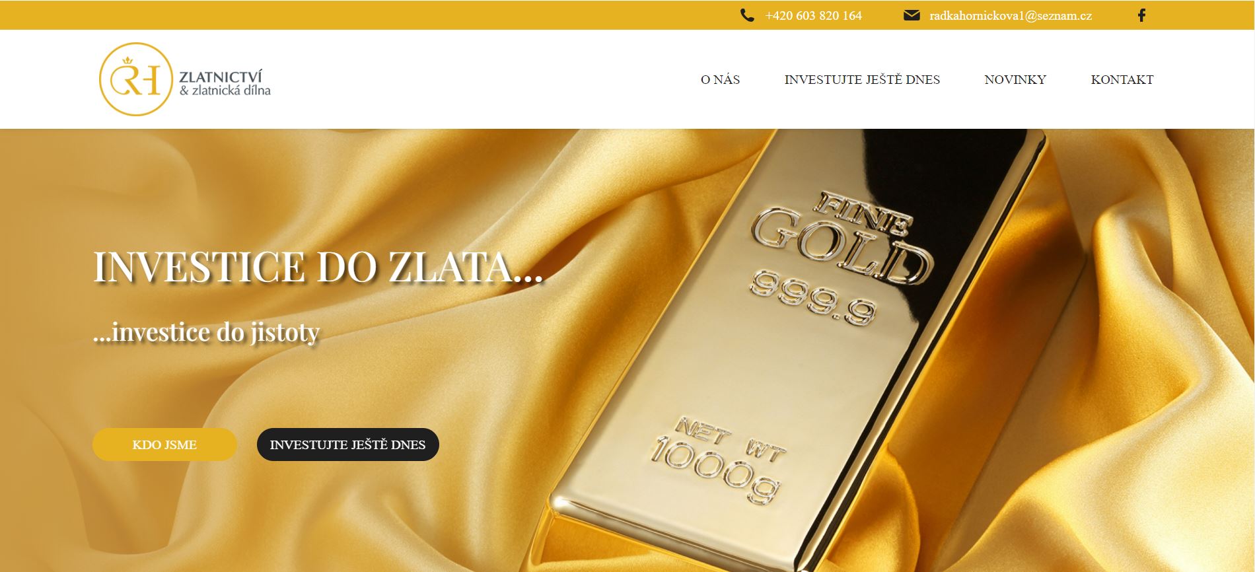The image size is (1255, 572).
Task: Click the phone handset icon
Action: pyautogui.click(x=747, y=15)
